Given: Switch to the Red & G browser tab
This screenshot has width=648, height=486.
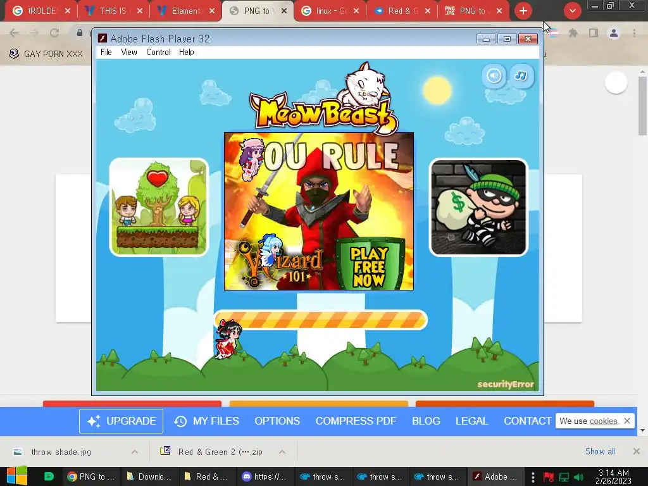Looking at the screenshot, I should pos(402,11).
